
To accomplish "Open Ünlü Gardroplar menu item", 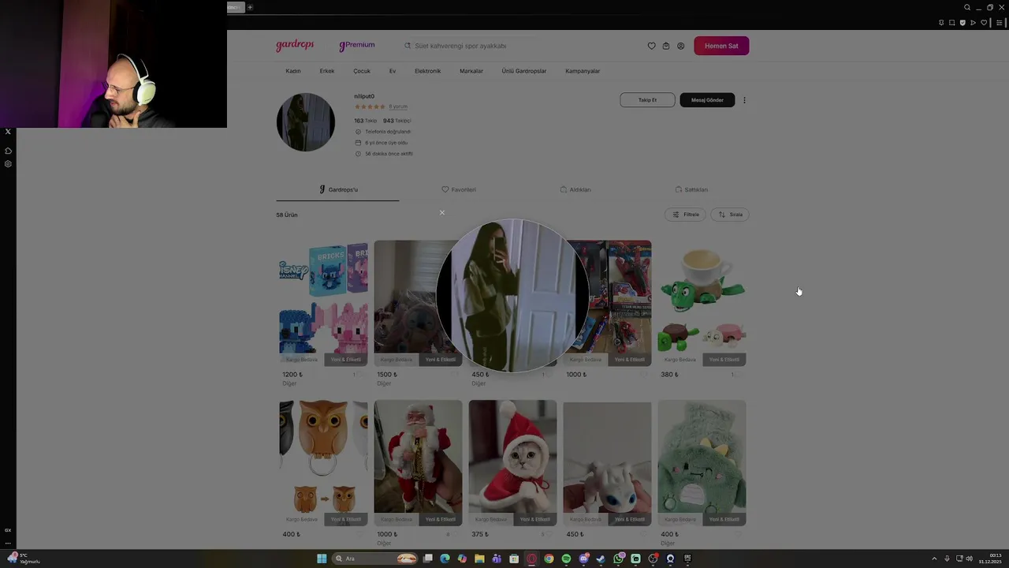I will [524, 71].
